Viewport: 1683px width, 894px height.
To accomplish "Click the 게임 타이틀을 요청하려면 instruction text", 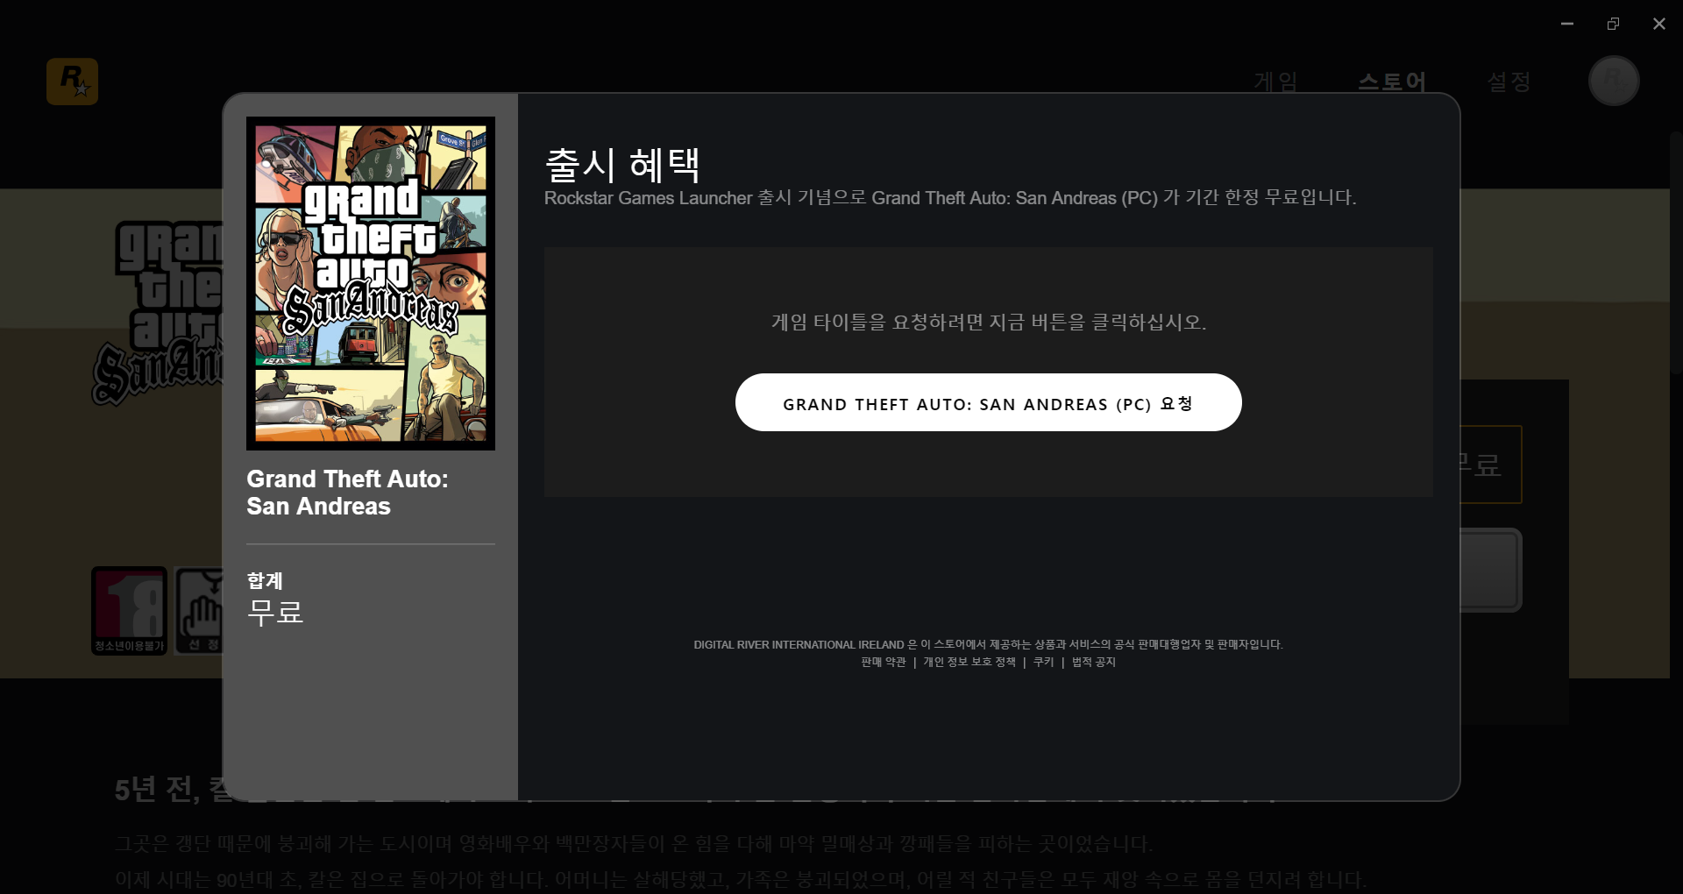I will point(989,323).
